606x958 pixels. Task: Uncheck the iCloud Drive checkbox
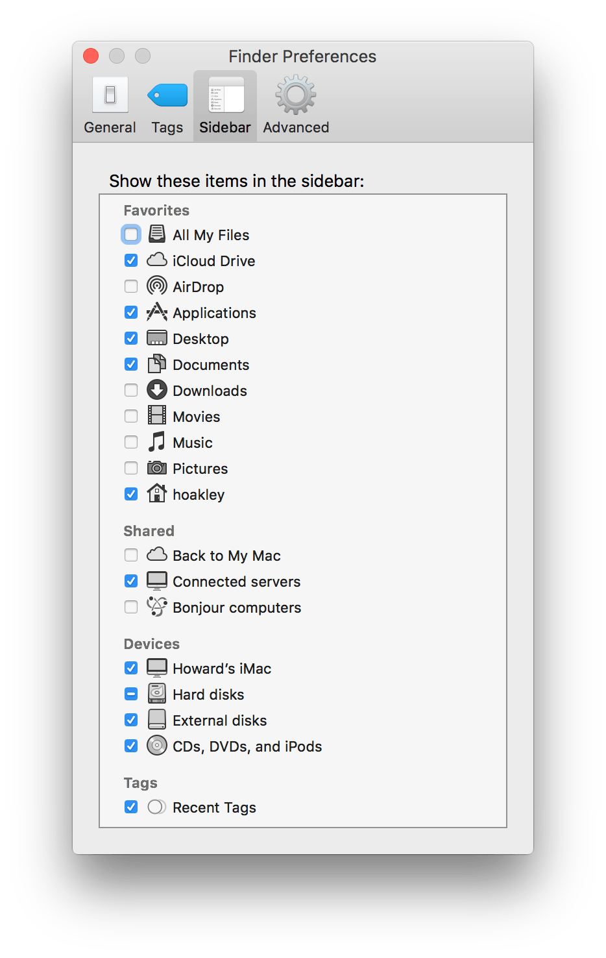(131, 260)
